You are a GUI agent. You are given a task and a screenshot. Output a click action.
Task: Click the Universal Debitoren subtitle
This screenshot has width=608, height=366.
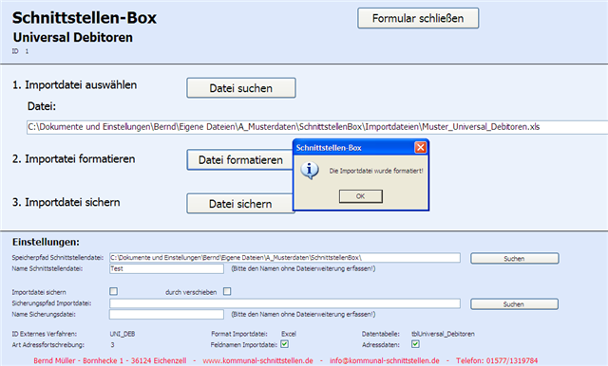[73, 38]
